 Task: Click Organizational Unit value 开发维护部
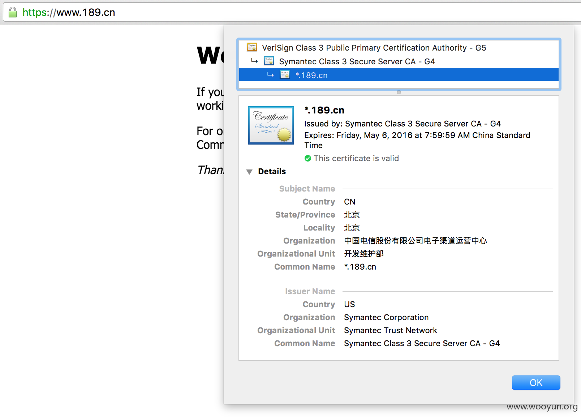pyautogui.click(x=364, y=254)
